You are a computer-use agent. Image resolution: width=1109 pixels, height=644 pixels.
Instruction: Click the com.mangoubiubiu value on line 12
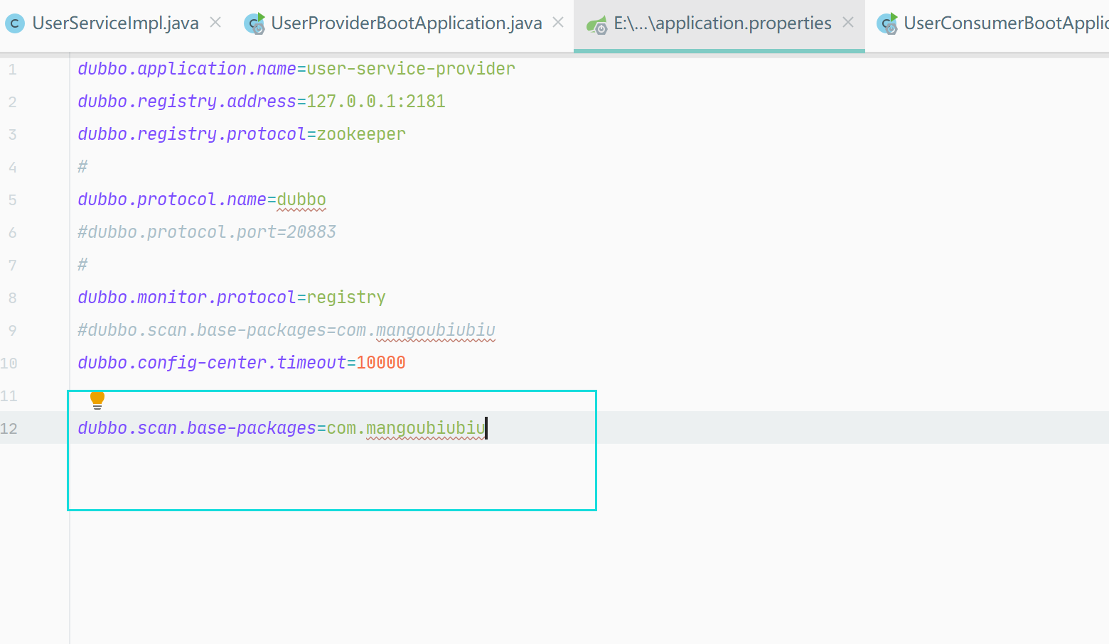[x=406, y=428]
